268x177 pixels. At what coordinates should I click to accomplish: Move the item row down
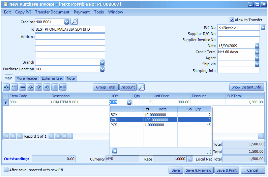coord(39,87)
